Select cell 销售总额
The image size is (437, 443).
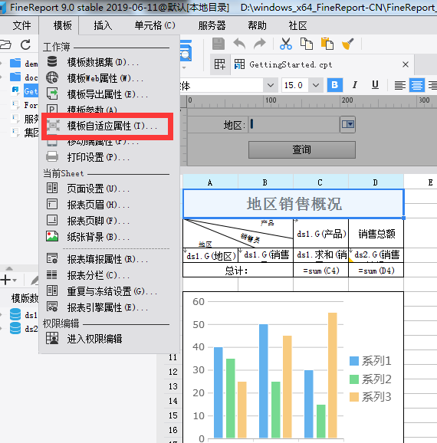pos(376,234)
